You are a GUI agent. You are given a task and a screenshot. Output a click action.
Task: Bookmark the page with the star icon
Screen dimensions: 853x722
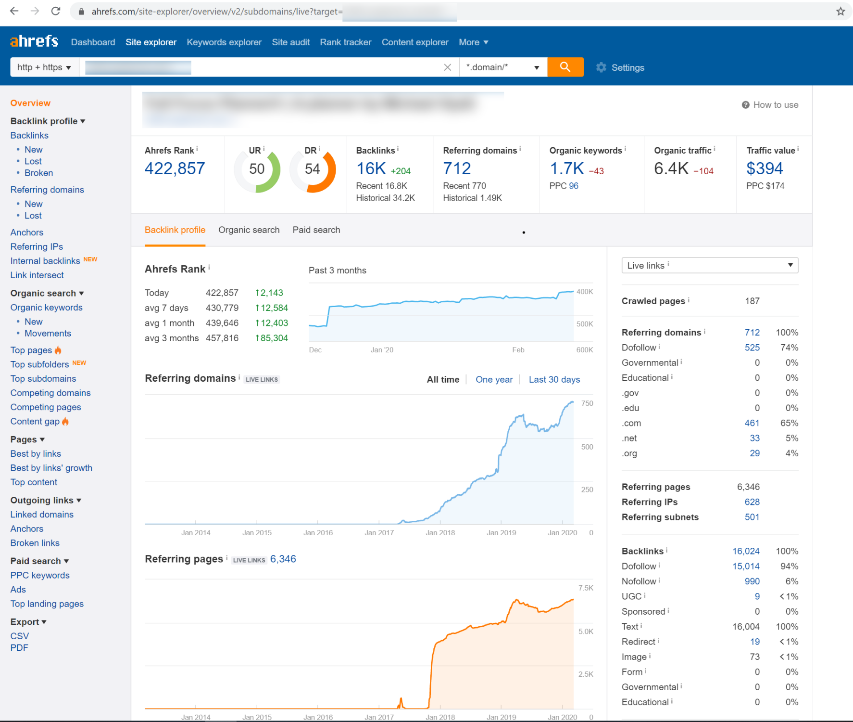tap(840, 11)
